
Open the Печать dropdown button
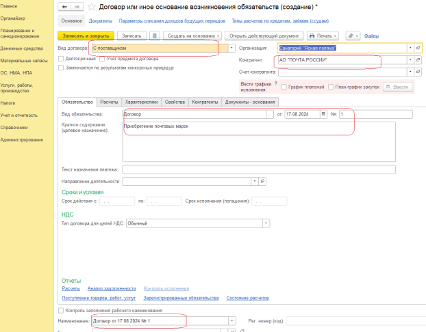click(323, 36)
